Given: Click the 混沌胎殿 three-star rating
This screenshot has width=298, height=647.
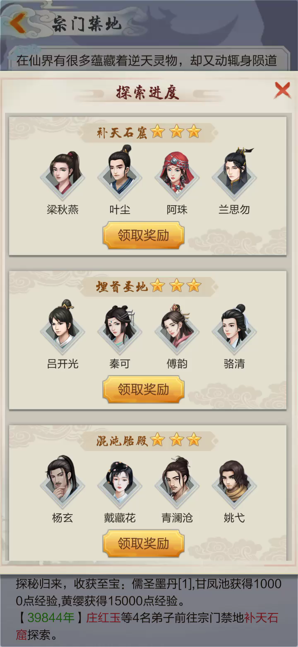Looking at the screenshot, I should click(x=175, y=440).
